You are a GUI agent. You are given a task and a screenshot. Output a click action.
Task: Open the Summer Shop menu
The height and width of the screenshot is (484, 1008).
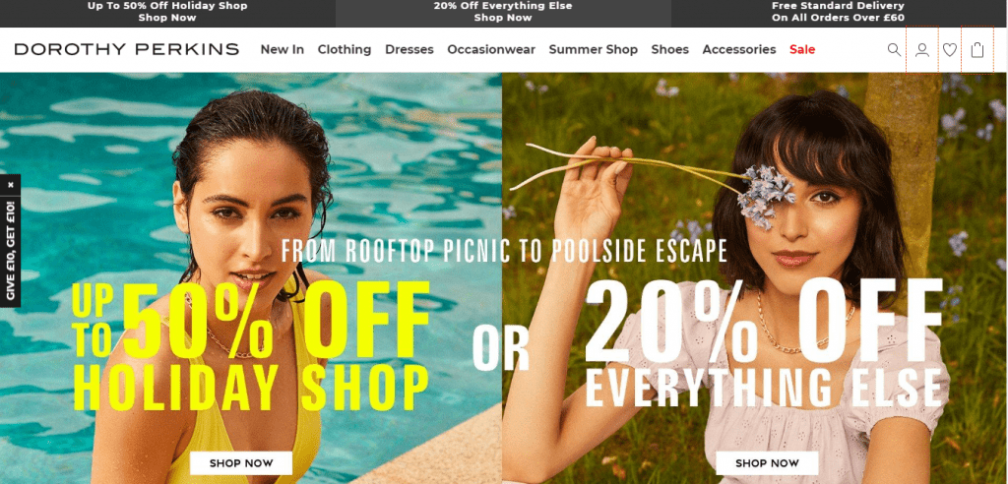tap(593, 49)
